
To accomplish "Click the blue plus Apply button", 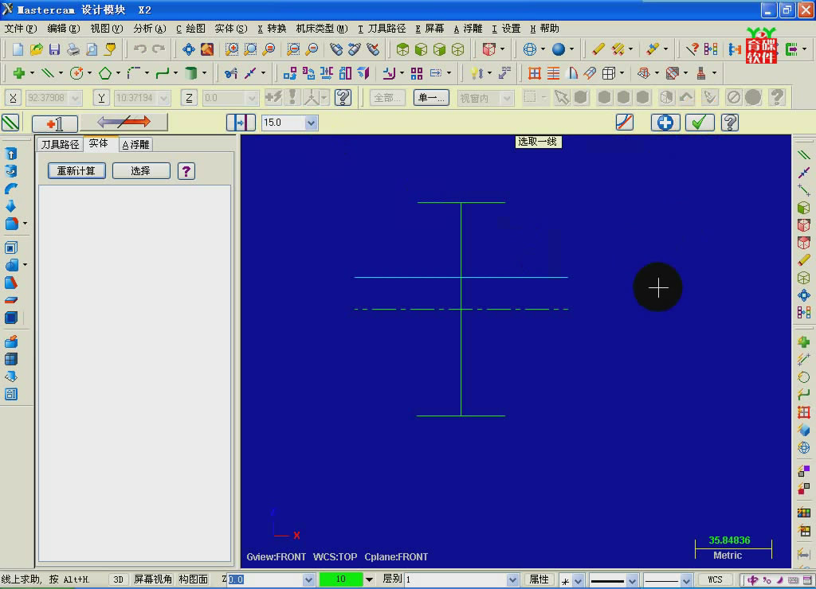I will (x=665, y=123).
